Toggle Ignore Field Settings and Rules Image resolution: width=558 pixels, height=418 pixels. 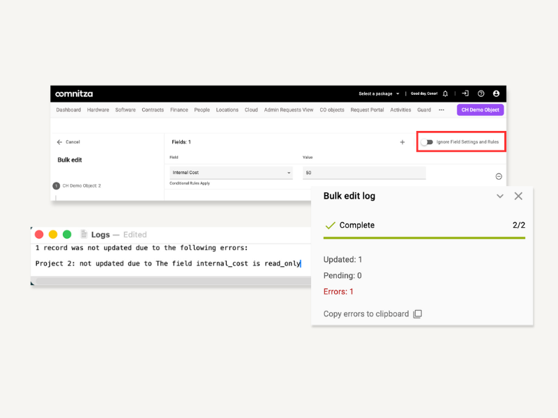[427, 142]
